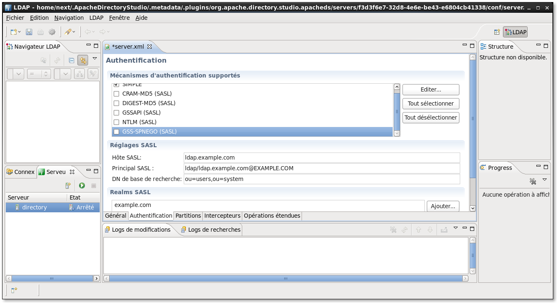Click the Save icon in the main toolbar

click(x=29, y=32)
